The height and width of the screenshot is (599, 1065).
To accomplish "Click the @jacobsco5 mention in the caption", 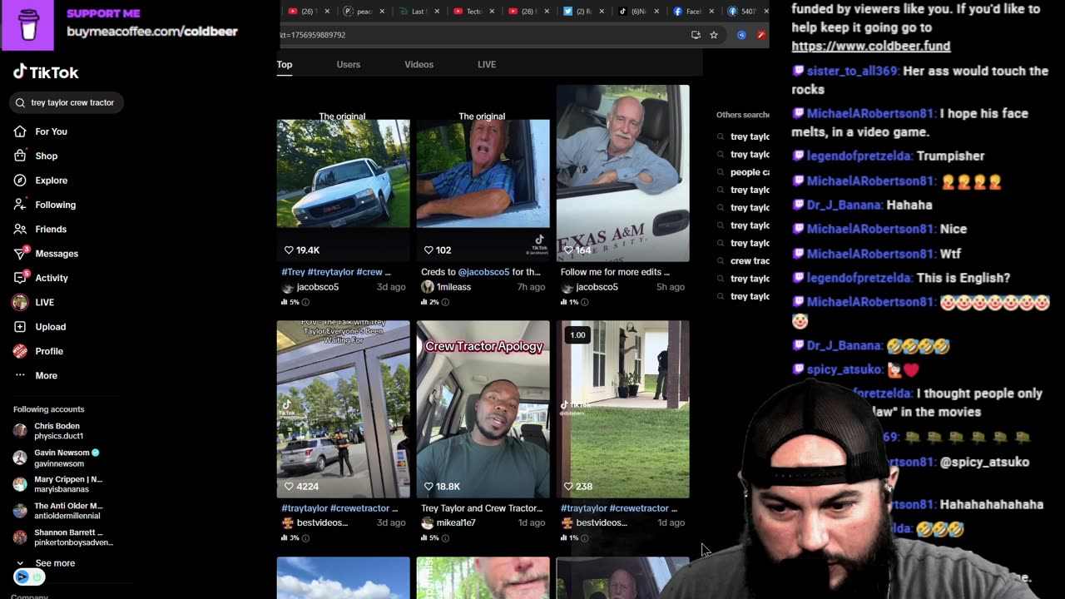I will (483, 272).
